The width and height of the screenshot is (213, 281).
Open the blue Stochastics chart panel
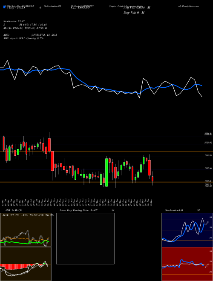[x=187, y=230]
